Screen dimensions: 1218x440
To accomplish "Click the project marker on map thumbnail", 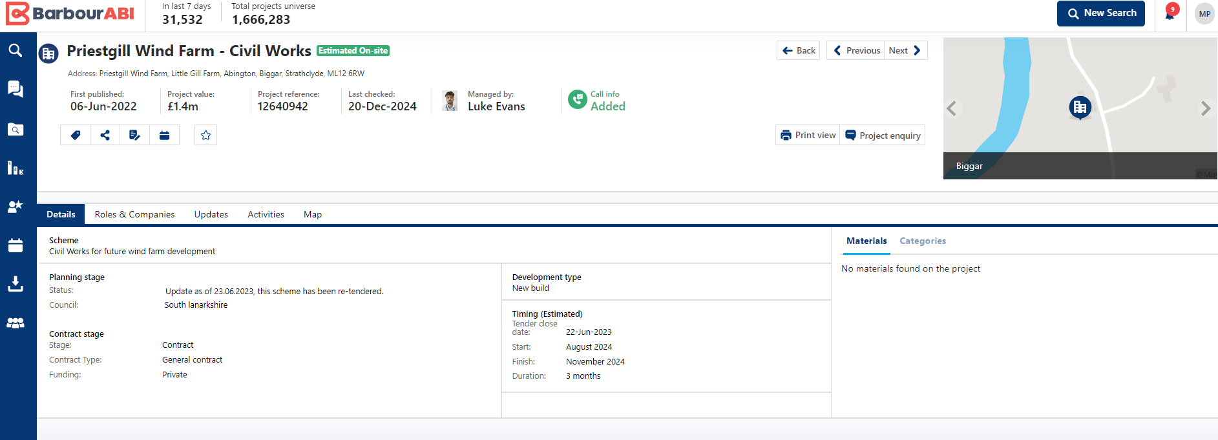I will [x=1080, y=108].
